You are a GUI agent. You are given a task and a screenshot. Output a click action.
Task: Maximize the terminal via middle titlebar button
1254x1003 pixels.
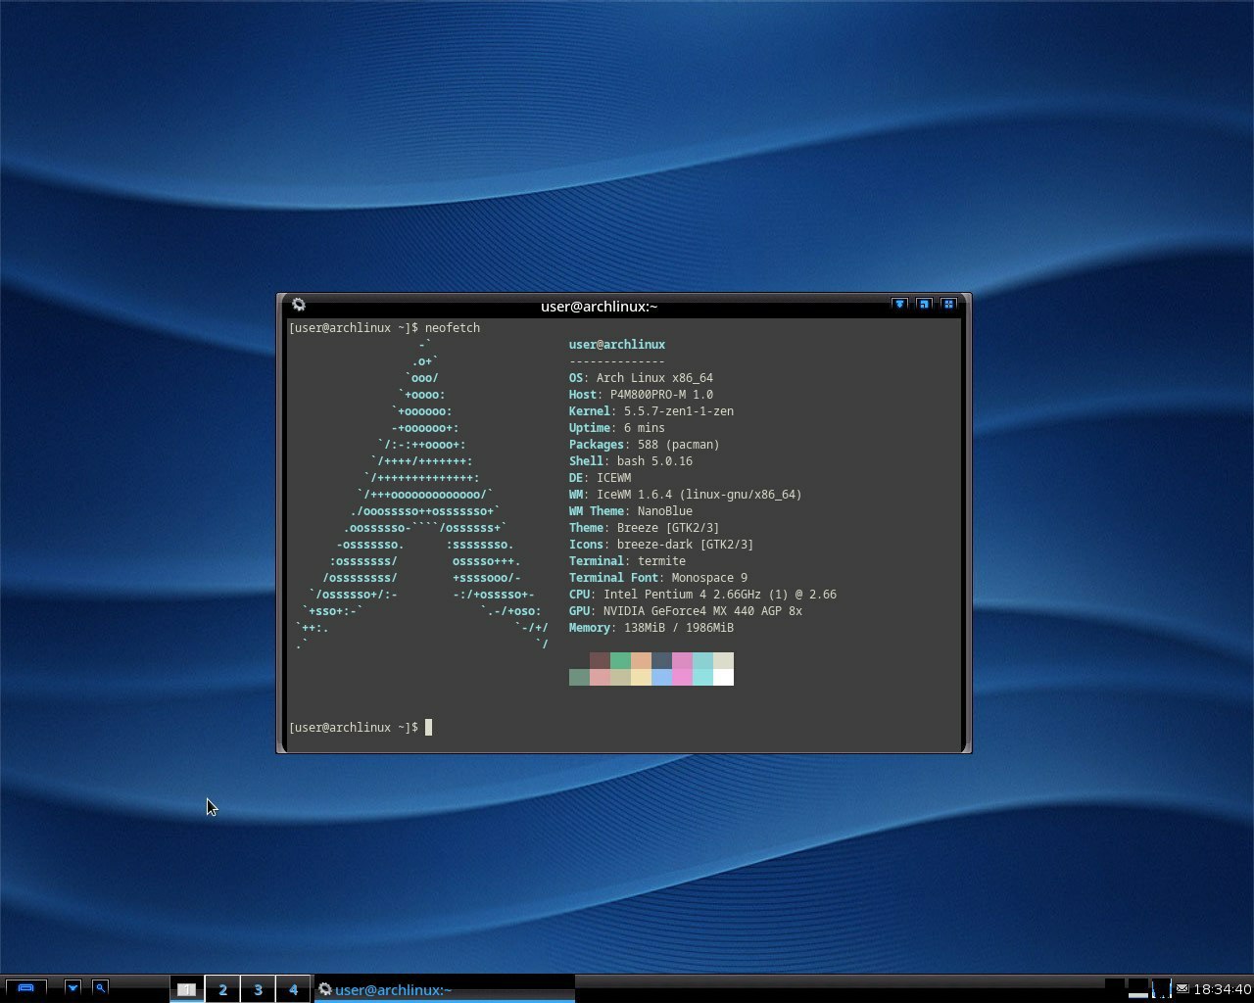(924, 305)
